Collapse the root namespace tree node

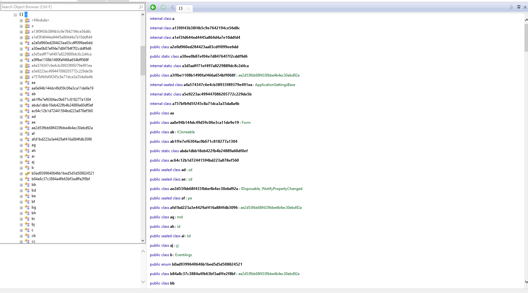(x=15, y=14)
